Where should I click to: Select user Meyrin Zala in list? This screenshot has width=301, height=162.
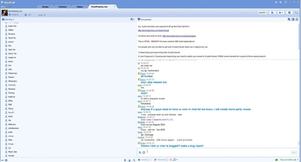click(12, 152)
